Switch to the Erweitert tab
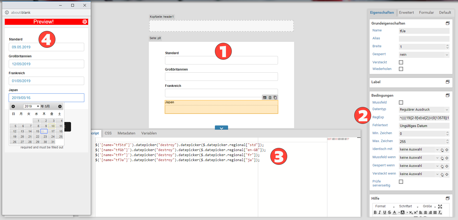 pos(406,12)
